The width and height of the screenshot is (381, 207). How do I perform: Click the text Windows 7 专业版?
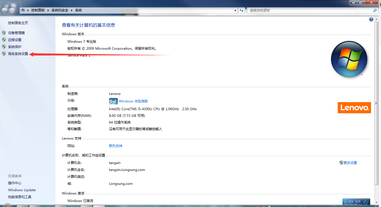pos(82,42)
